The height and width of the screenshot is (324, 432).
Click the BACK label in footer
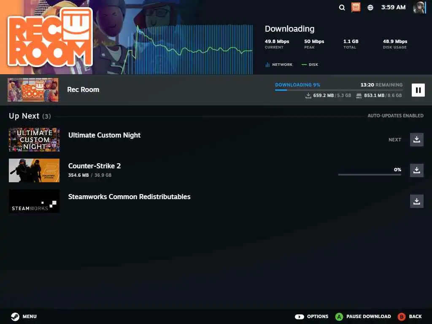[415, 316]
